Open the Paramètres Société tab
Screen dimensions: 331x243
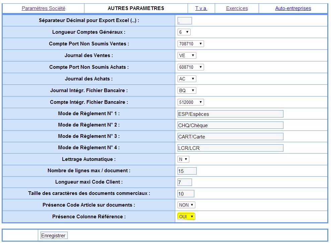coord(44,8)
